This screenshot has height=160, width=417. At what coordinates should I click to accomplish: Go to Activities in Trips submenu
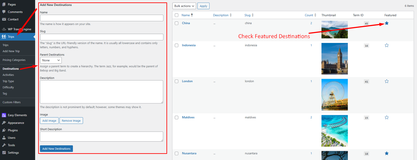pos(8,75)
